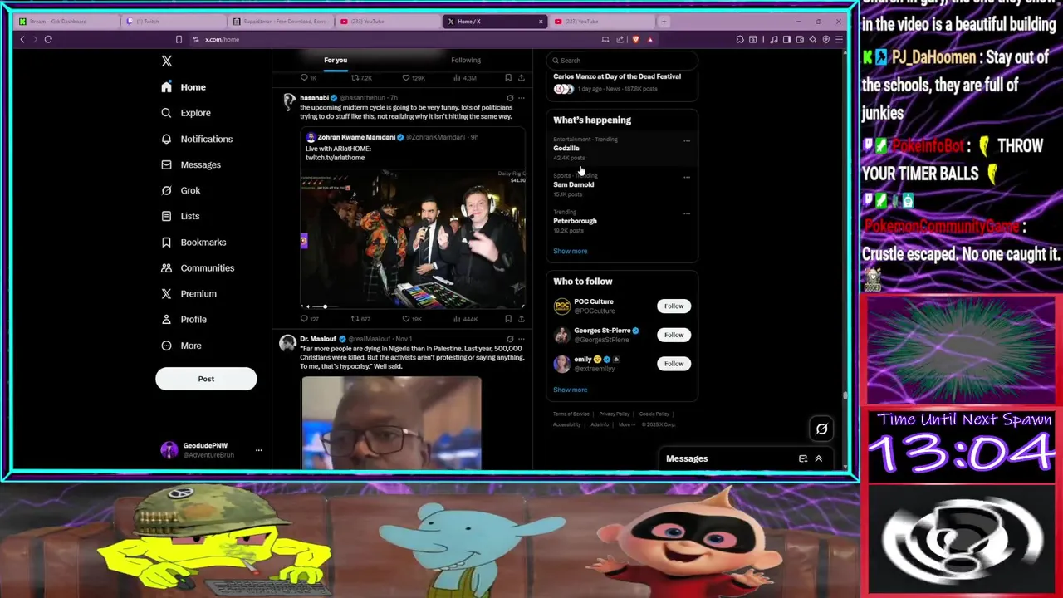The width and height of the screenshot is (1063, 598).
Task: Open GeodudePNW account options menu
Action: pyautogui.click(x=258, y=450)
